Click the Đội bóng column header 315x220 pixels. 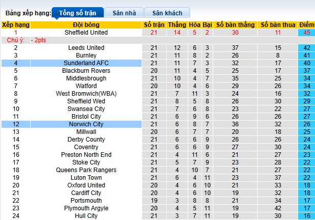click(x=86, y=24)
